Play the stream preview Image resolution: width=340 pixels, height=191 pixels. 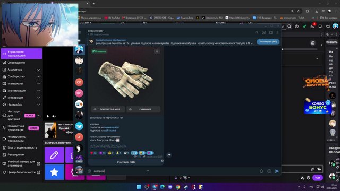click(48, 116)
